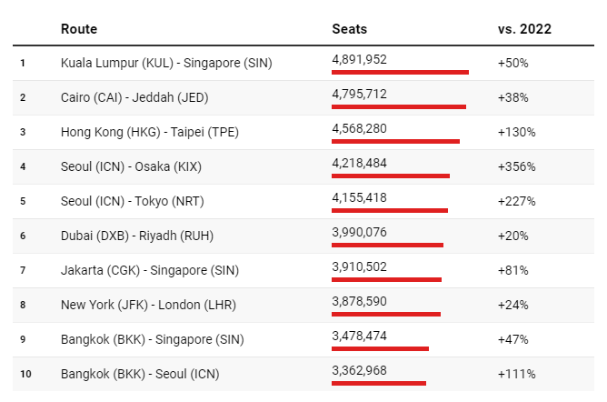Click the vs. 2022 column header
Viewport: 607px width, 402px height.
click(x=524, y=29)
